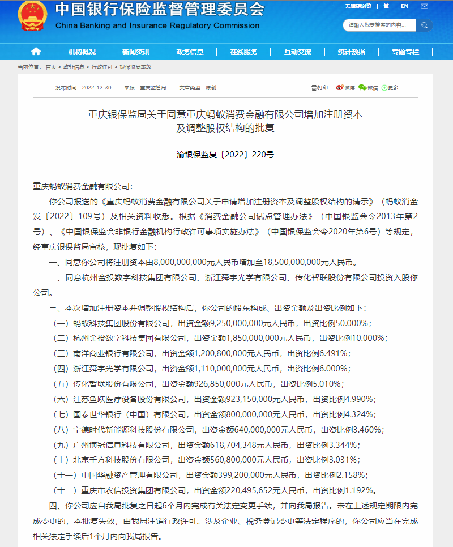This screenshot has width=453, height=547.
Task: Open 政务信息 menu
Action: (x=190, y=52)
